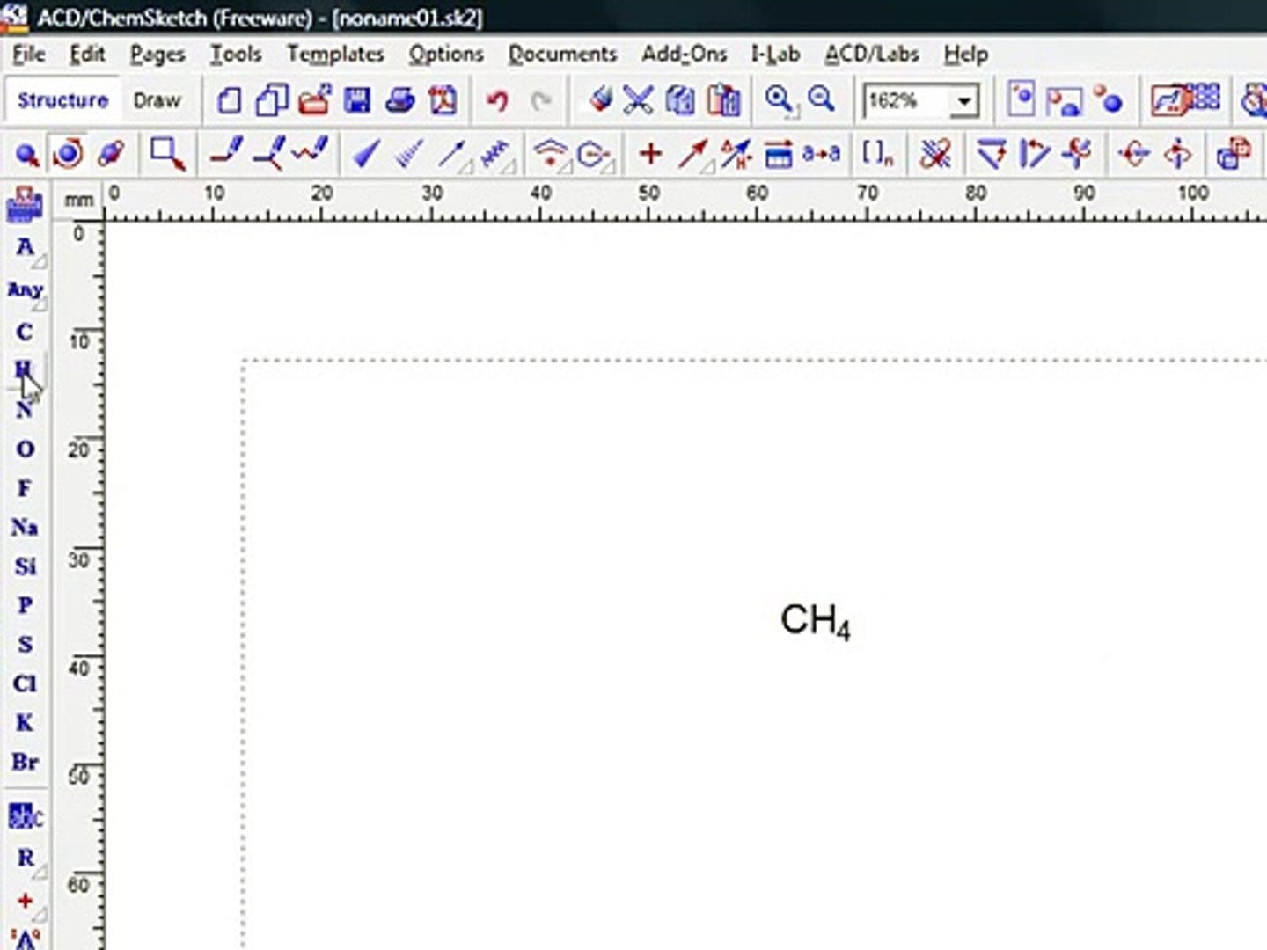
Task: Select the Bromine (Br) atom tool
Action: pos(25,762)
